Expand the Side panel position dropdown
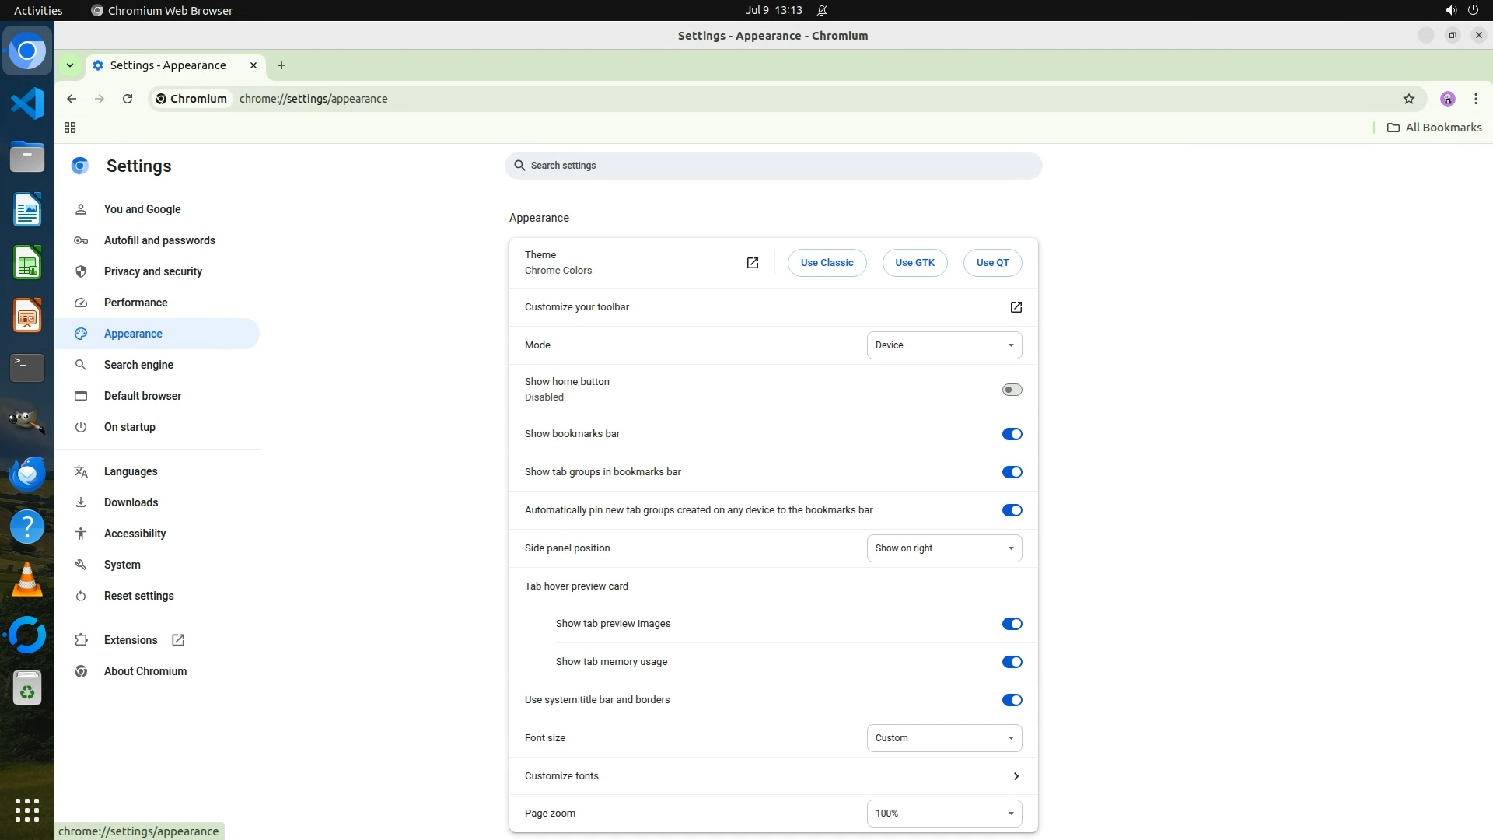Image resolution: width=1493 pixels, height=840 pixels. 944,548
